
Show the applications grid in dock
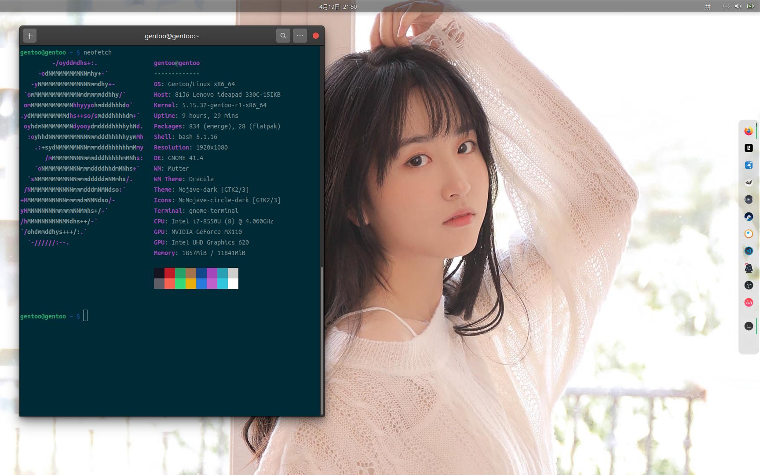coord(749,343)
